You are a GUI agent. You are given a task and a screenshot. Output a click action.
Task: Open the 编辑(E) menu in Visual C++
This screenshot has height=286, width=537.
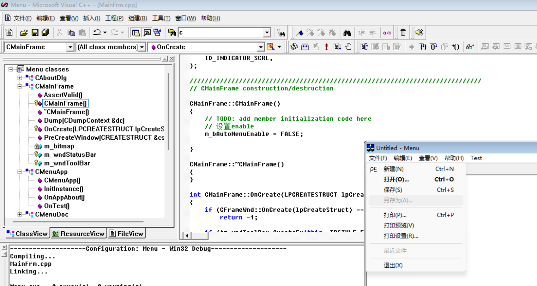click(45, 18)
